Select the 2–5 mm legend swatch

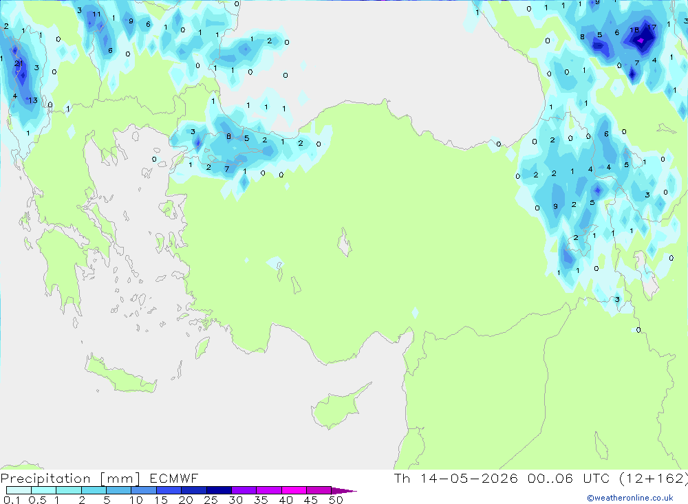tap(94, 490)
